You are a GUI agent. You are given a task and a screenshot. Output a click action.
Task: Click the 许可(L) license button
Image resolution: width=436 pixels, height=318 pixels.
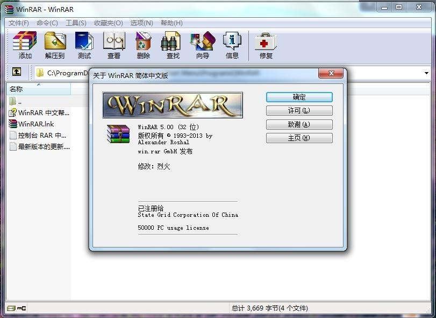point(299,110)
